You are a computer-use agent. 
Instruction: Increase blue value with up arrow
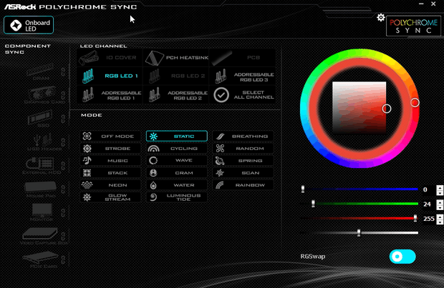440,187
